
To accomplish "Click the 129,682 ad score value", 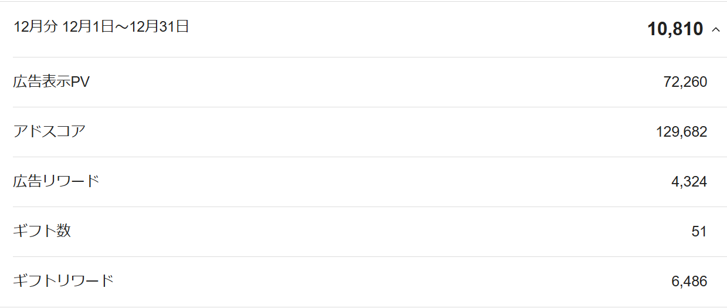I will [681, 132].
